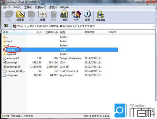Open the Options (选项) menu
This screenshot has width=157, height=119.
(x=53, y=7)
